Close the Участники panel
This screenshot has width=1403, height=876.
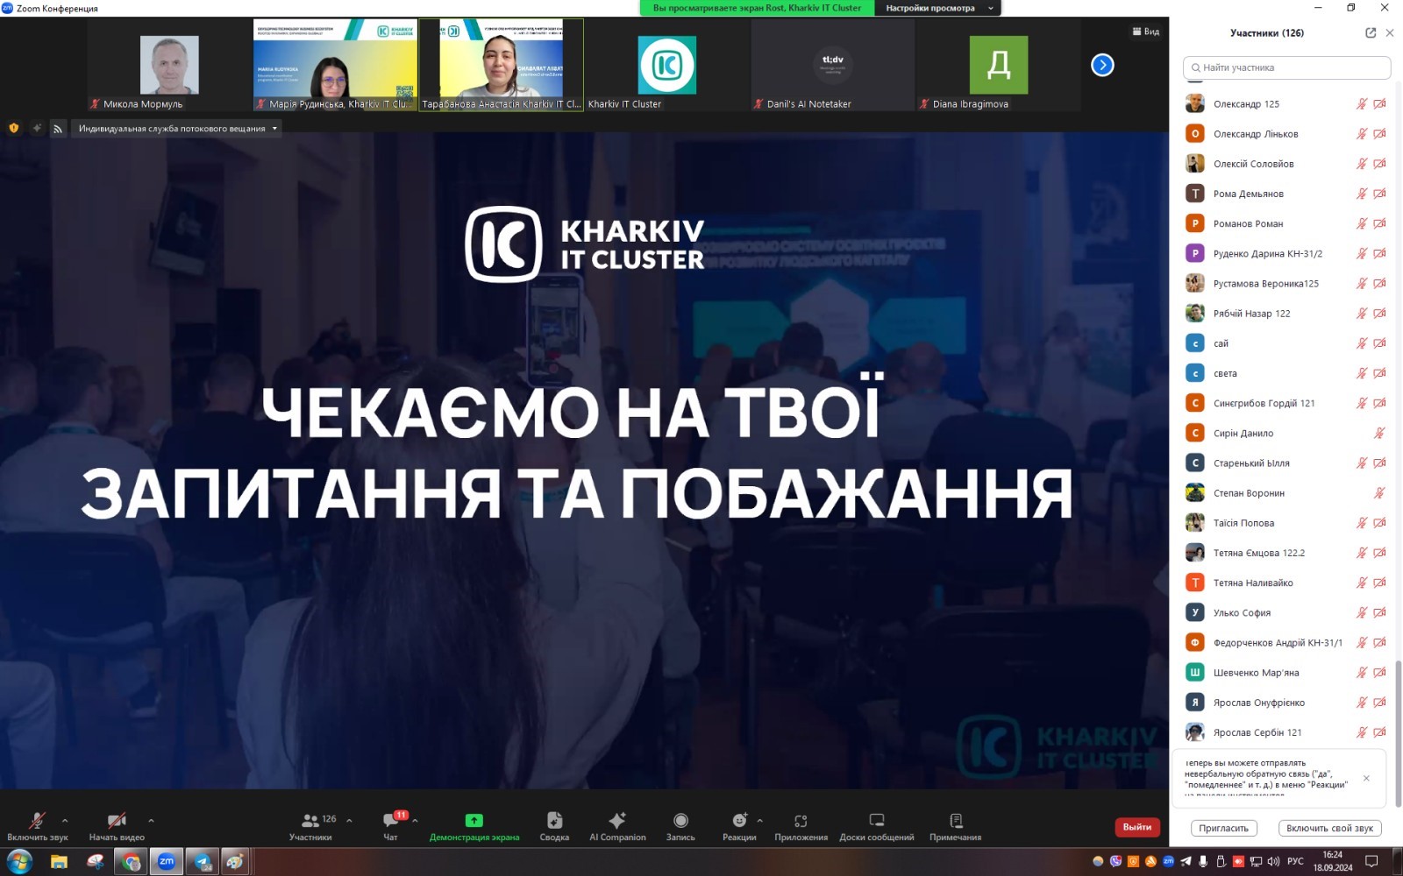(1390, 32)
